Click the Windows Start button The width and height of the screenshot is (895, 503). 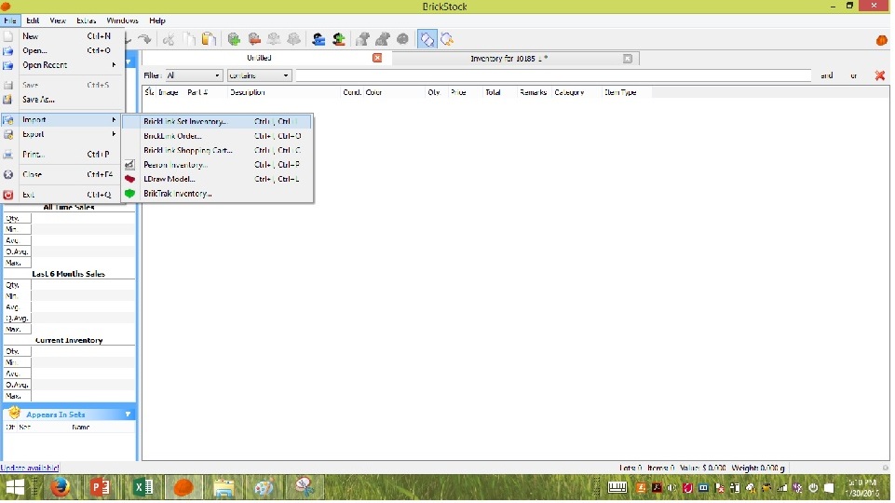15,487
